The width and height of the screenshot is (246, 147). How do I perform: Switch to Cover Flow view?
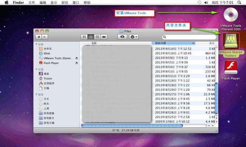pos(104,37)
